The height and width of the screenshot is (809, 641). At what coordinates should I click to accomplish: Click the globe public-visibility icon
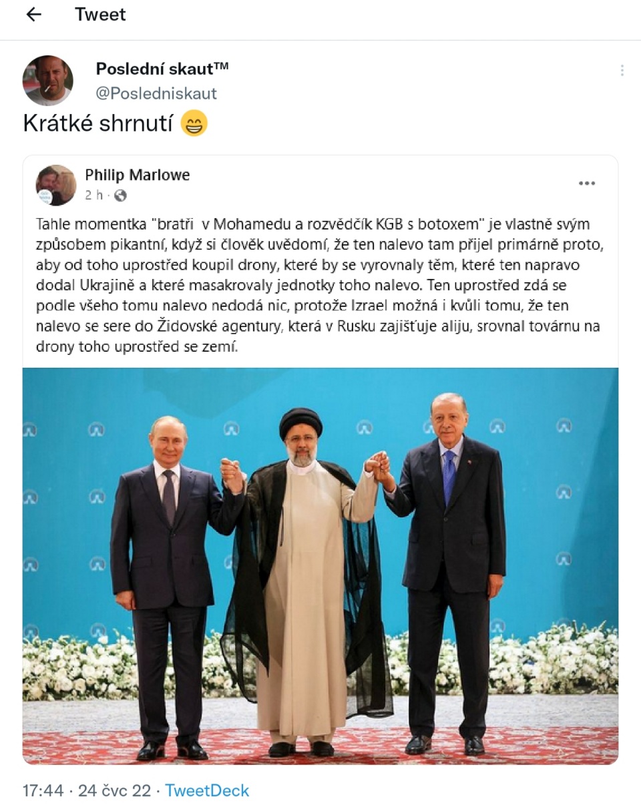[120, 196]
